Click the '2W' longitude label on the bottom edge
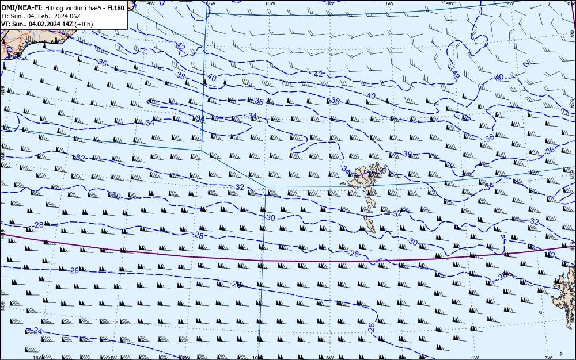The width and height of the screenshot is (576, 360). click(x=548, y=358)
